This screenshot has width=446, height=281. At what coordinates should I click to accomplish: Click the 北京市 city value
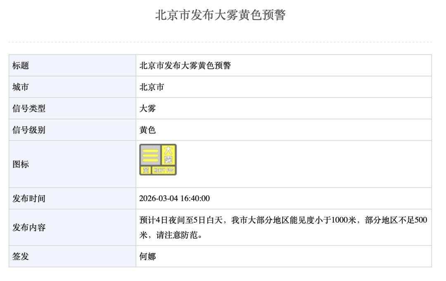point(152,87)
